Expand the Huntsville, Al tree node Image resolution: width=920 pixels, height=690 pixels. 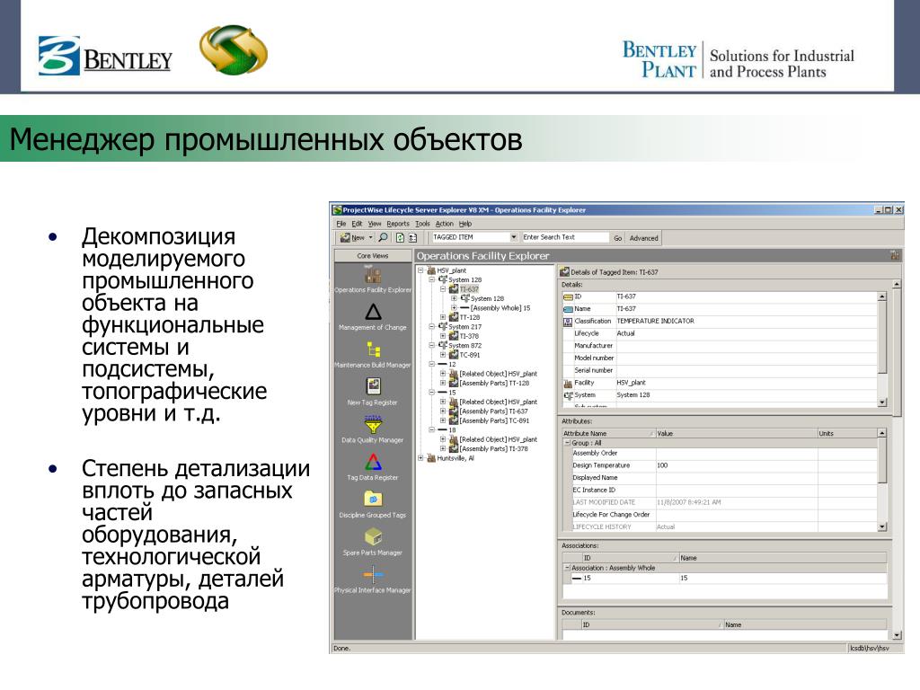[420, 458]
